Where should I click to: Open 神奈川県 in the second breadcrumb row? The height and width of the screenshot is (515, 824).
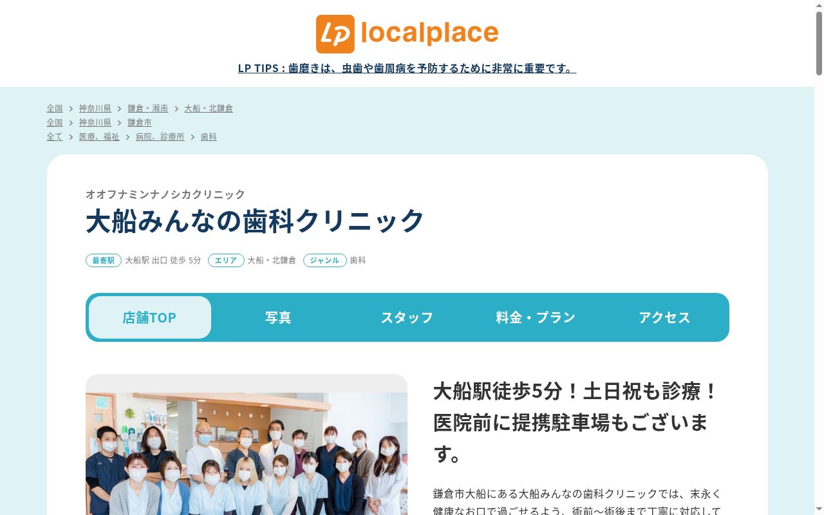click(x=95, y=122)
